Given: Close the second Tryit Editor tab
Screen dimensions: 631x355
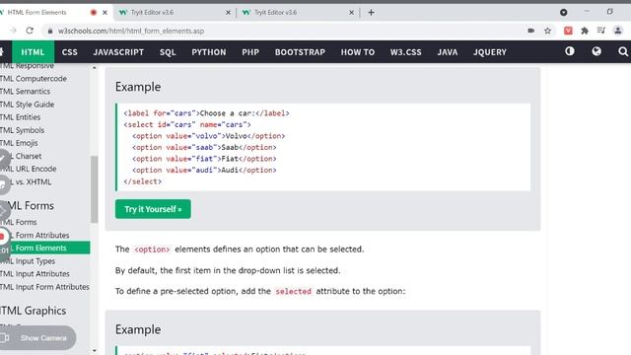Looking at the screenshot, I should 351,13.
